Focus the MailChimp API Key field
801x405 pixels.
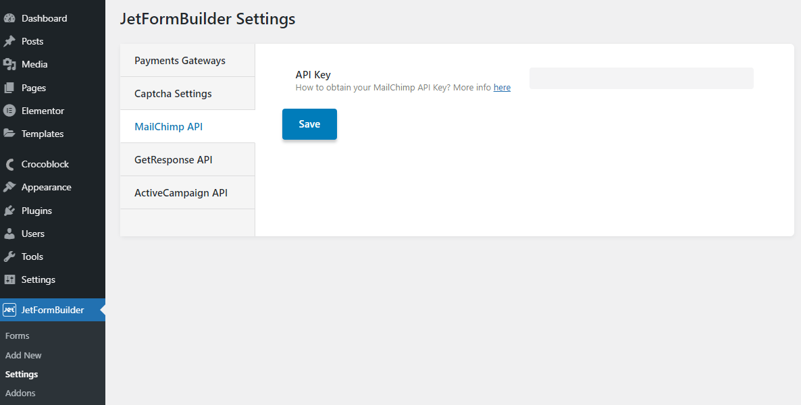point(641,78)
